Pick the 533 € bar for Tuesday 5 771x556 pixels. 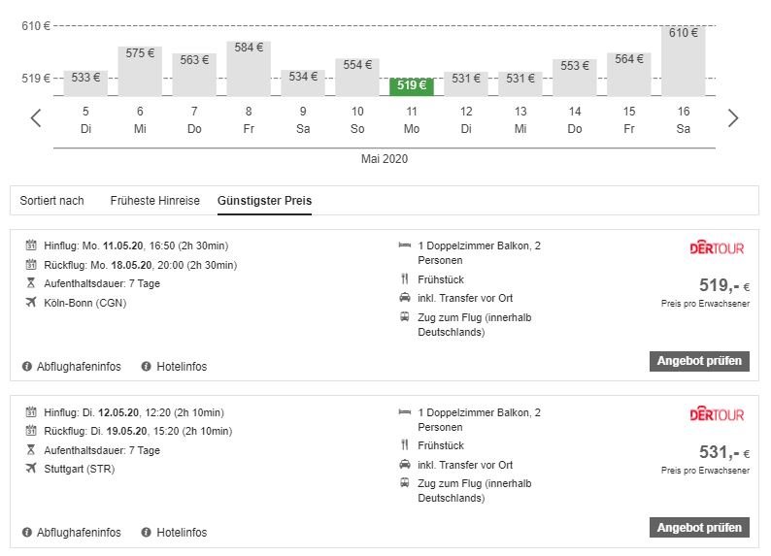(85, 82)
